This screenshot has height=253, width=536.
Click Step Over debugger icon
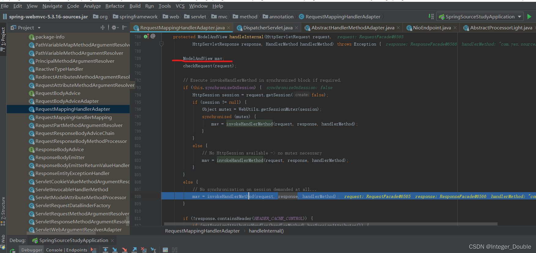[x=105, y=250]
